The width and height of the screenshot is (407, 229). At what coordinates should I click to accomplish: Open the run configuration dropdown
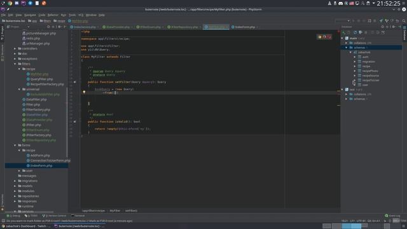[x=342, y=21]
